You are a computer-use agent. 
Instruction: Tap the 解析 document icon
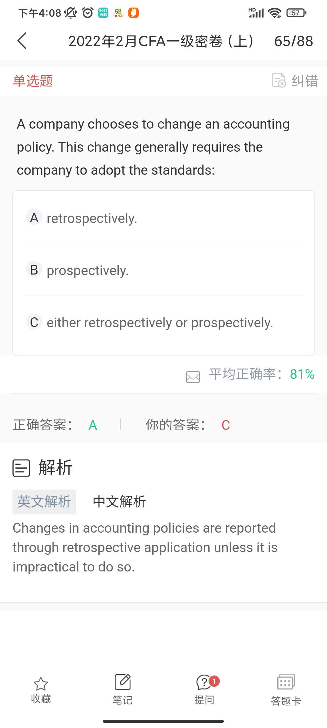[x=21, y=468]
